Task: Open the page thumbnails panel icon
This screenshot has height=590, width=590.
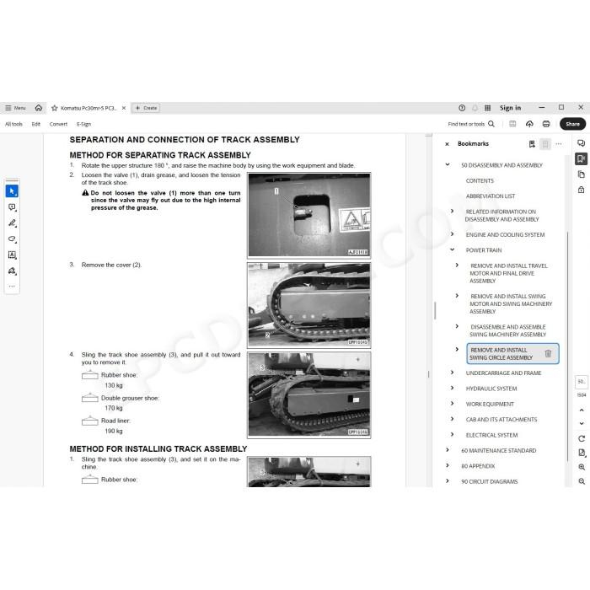Action: pos(581,174)
